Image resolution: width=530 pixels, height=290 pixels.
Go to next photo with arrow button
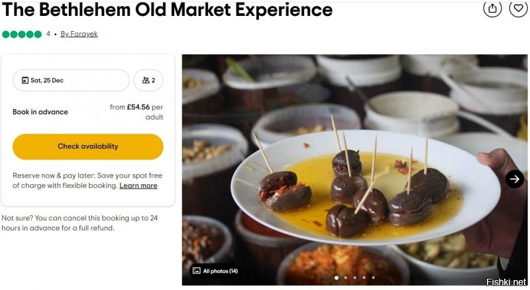pyautogui.click(x=515, y=179)
